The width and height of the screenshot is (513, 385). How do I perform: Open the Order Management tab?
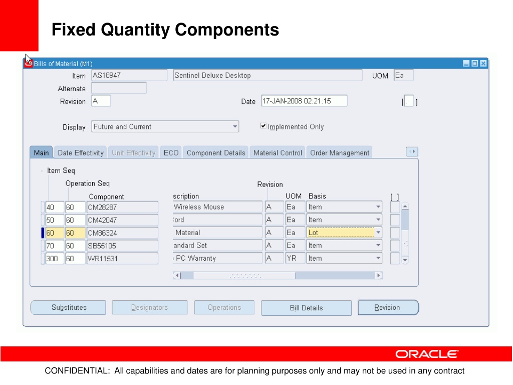click(340, 152)
